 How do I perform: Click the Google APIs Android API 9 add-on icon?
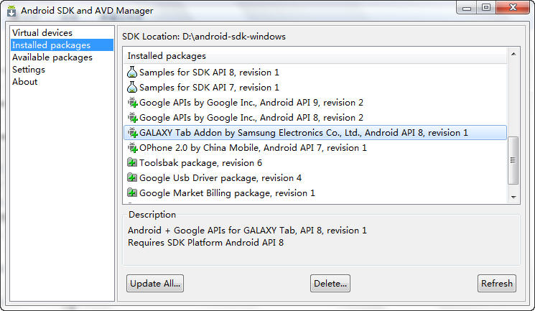(x=132, y=102)
